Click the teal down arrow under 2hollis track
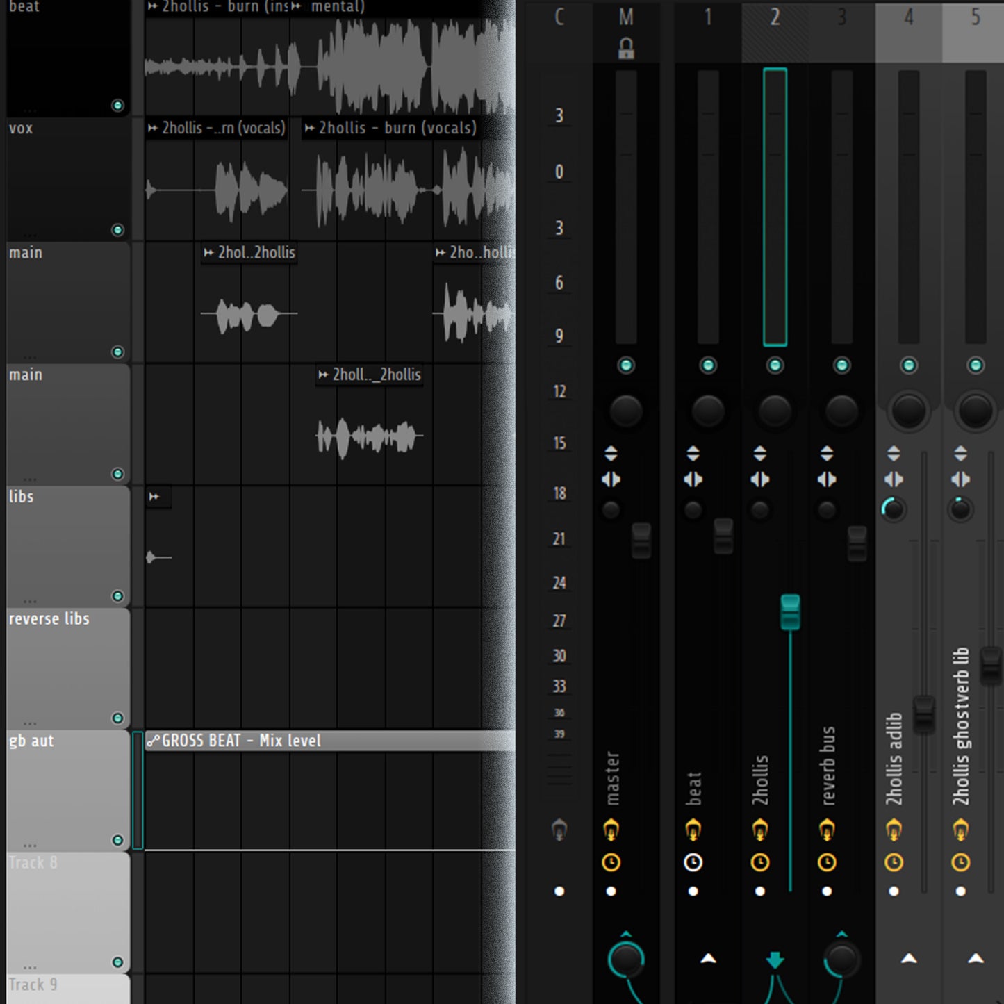This screenshot has width=1004, height=1004. [775, 960]
